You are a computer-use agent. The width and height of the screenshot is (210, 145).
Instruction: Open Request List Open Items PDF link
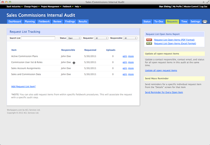[x=174, y=40]
